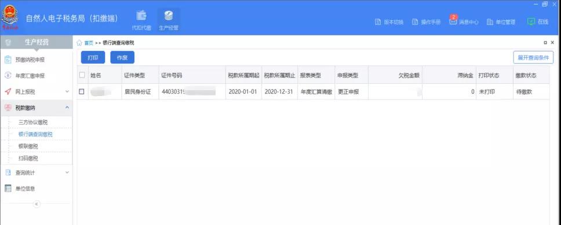This screenshot has height=225, width=561.
Task: Open 年度汇缴申报 in sidebar
Action: 36,76
